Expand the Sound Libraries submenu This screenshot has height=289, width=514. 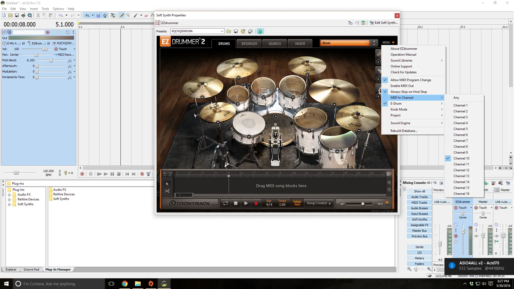tap(413, 60)
